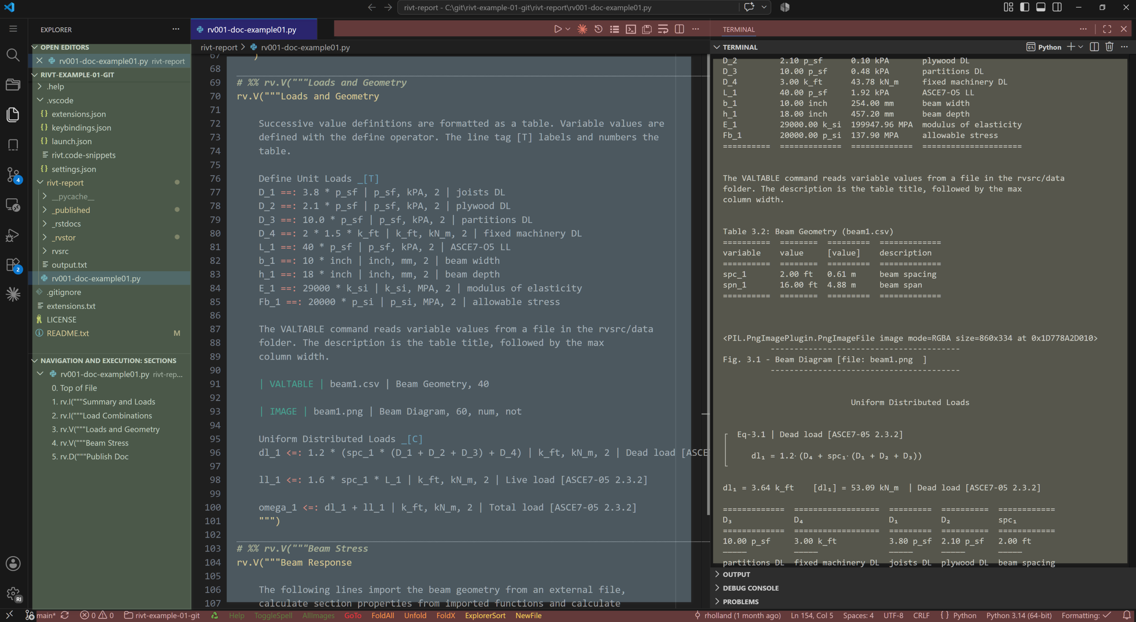Click FoldAll in status bar
This screenshot has width=1136, height=622.
click(383, 616)
